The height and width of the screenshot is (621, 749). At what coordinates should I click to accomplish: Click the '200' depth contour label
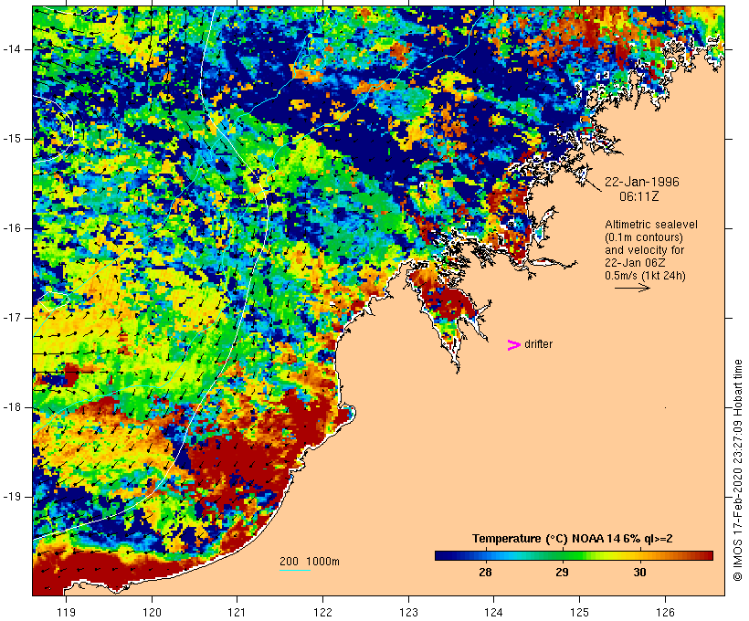click(289, 562)
